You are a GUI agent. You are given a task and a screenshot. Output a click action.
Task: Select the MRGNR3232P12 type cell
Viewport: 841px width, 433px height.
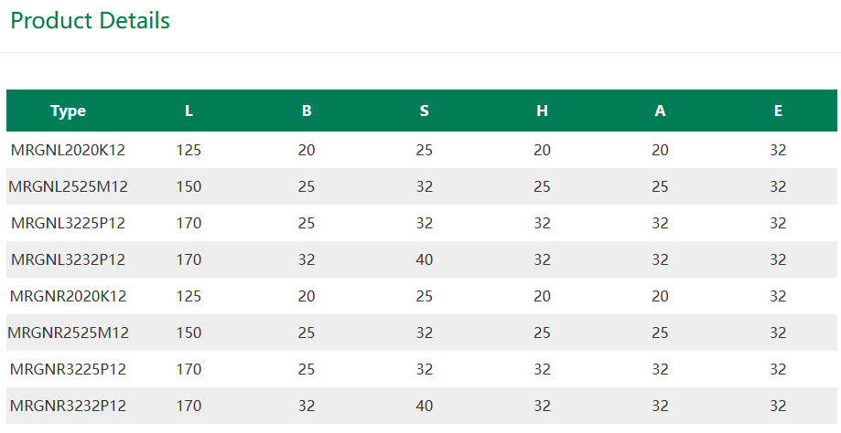tap(68, 406)
